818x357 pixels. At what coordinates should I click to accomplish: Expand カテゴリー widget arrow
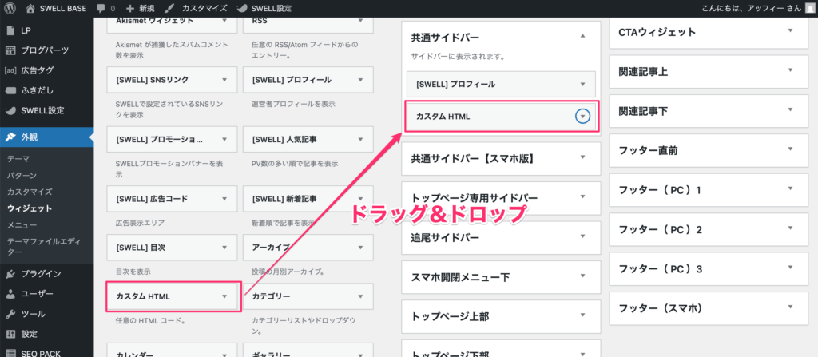[x=360, y=296]
